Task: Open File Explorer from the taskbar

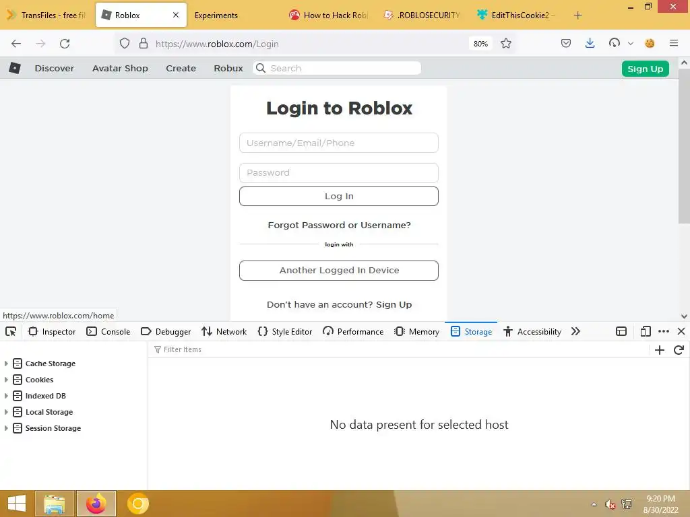Action: point(55,504)
